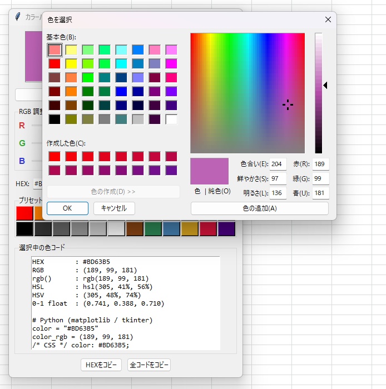Select the magenta basic color swatch

tap(171, 64)
